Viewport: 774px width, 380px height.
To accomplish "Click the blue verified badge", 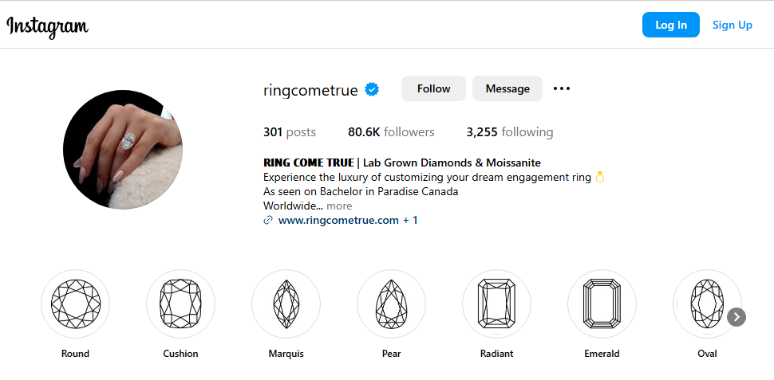I will point(372,89).
